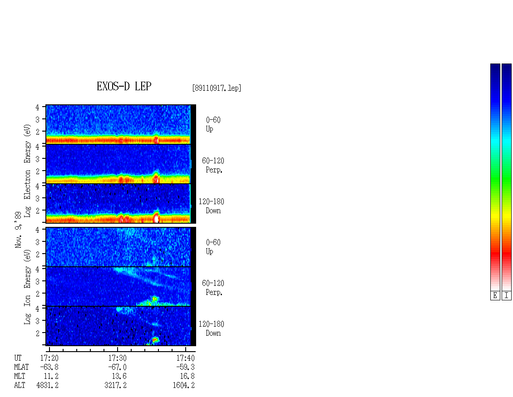The image size is (513, 397).
Task: Click the MLT value 13.6
Action: click(x=119, y=377)
